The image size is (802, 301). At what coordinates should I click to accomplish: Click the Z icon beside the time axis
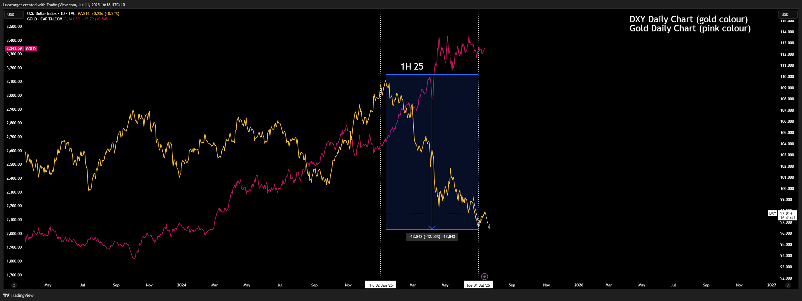tap(14, 285)
